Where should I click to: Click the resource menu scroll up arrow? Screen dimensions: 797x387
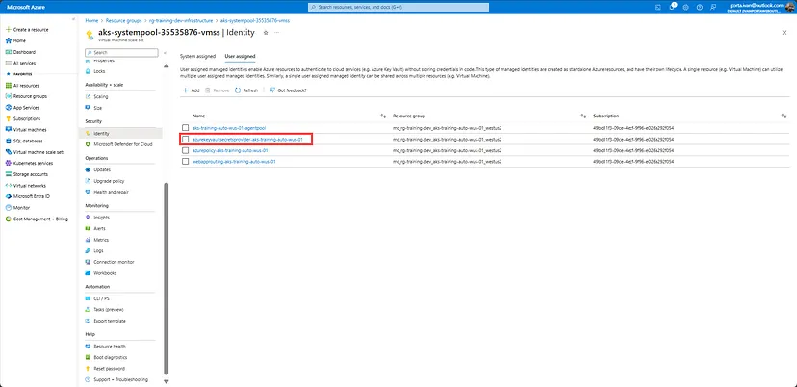(166, 66)
